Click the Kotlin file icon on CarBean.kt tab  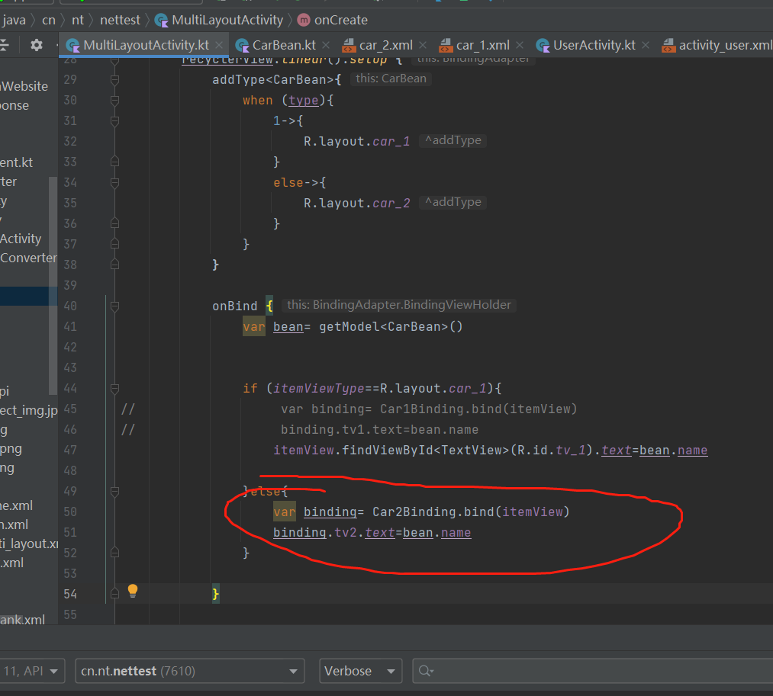tap(242, 46)
